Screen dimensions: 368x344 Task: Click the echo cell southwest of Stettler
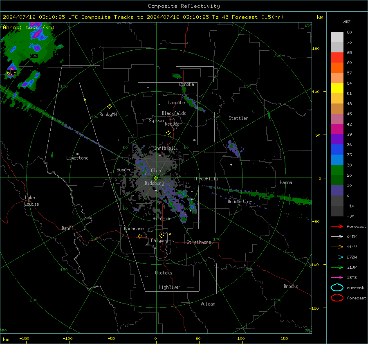[233, 148]
